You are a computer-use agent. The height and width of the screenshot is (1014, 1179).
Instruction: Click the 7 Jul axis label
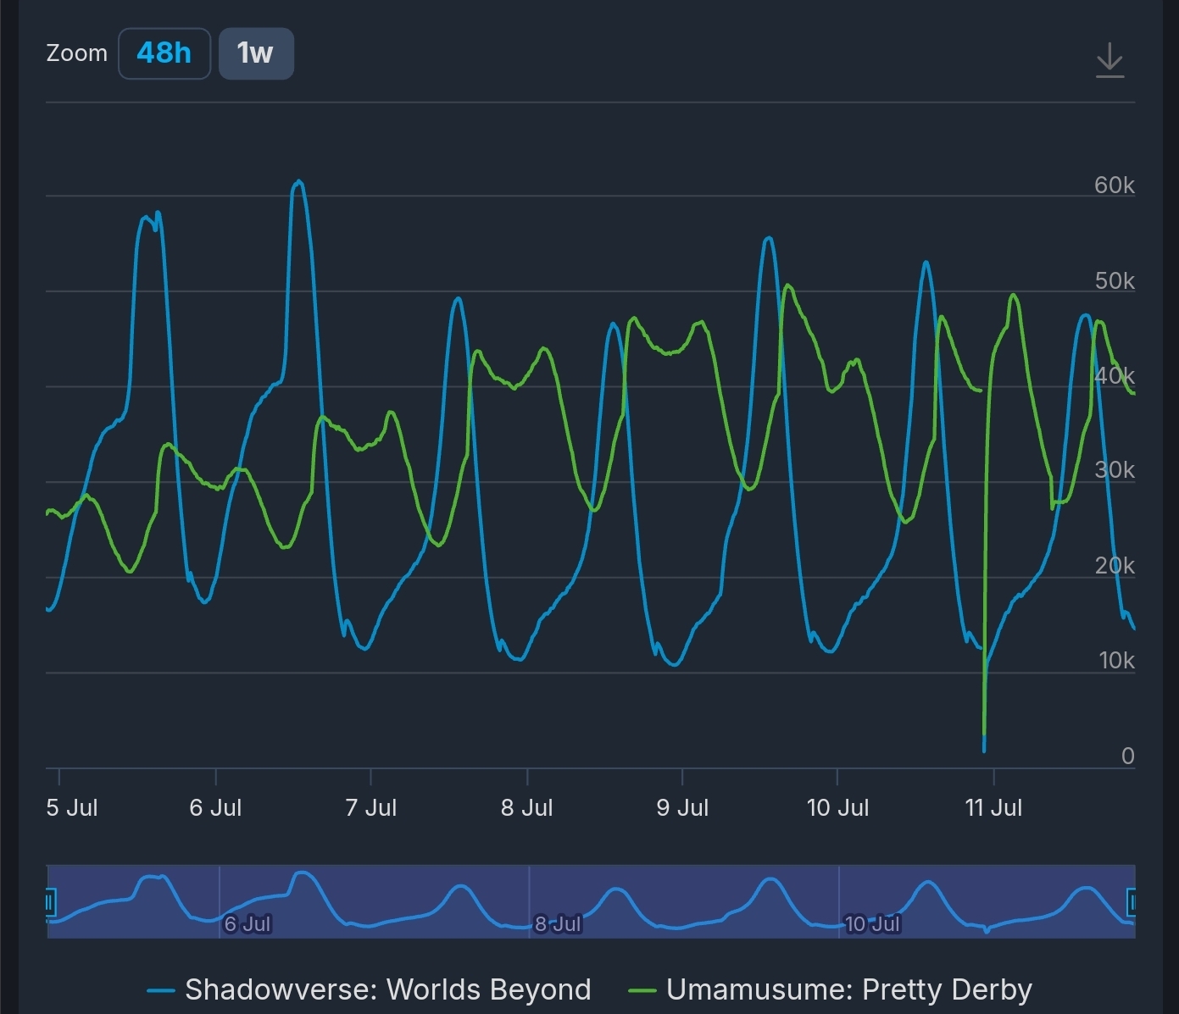370,807
